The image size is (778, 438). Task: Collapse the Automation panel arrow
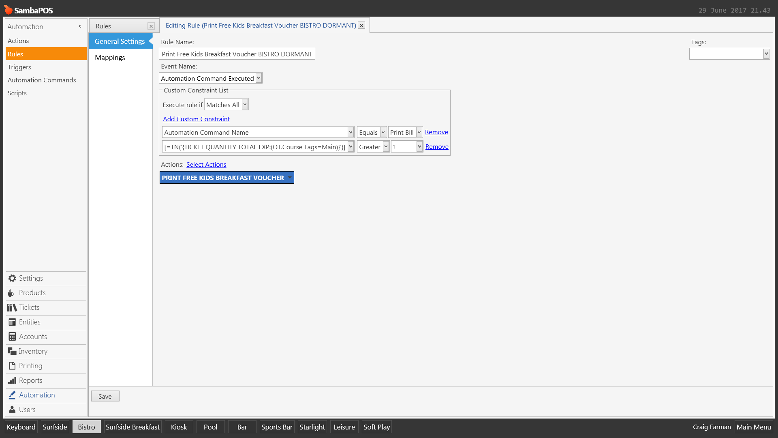tap(80, 26)
